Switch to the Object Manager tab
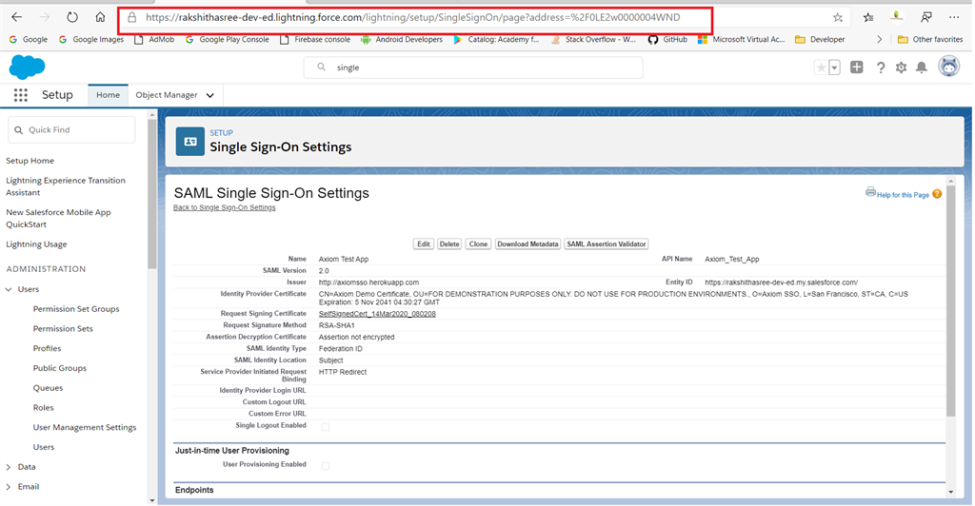The height and width of the screenshot is (506, 975). pos(167,95)
